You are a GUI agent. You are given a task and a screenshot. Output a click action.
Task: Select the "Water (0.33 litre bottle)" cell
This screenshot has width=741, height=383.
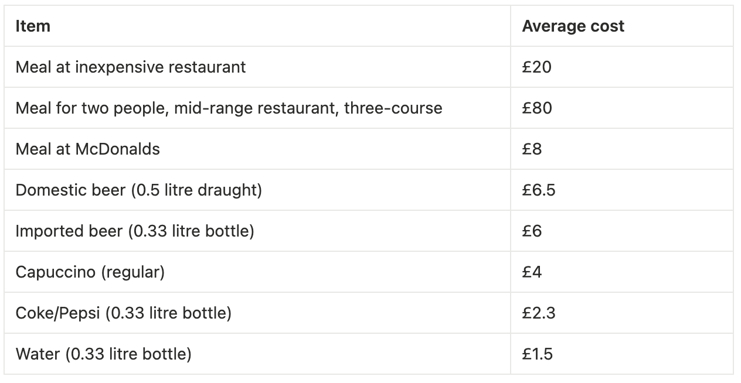coord(104,354)
